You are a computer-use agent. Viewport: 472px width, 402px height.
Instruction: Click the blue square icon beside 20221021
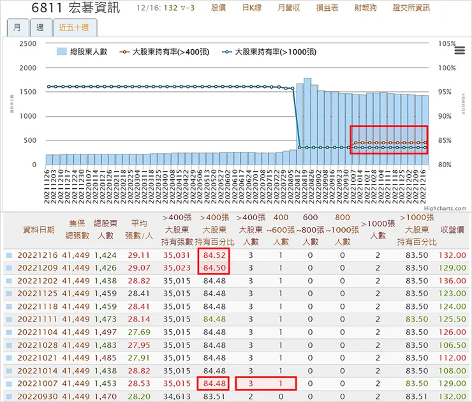[x=10, y=358]
